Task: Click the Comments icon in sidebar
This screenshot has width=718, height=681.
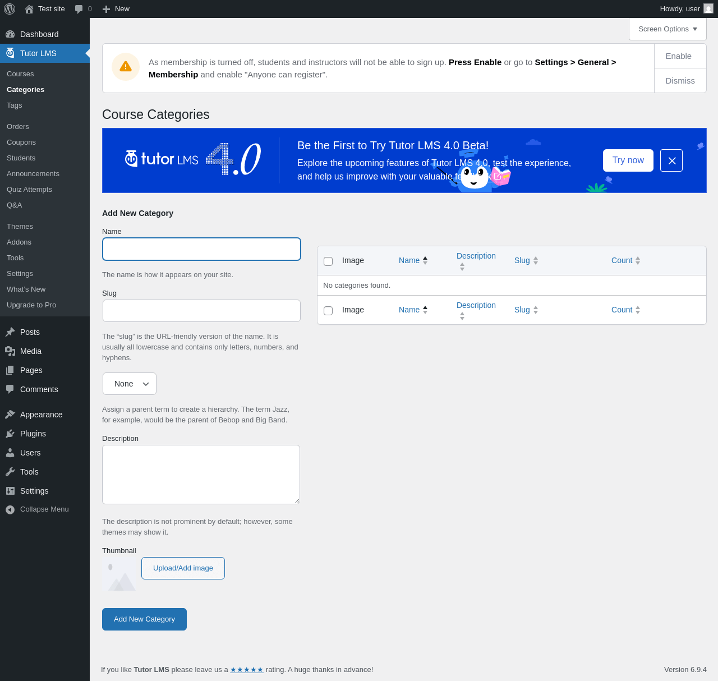Action: click(x=10, y=389)
